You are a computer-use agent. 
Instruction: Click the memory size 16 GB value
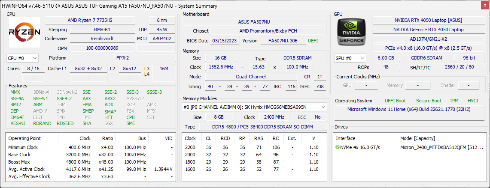click(x=221, y=58)
